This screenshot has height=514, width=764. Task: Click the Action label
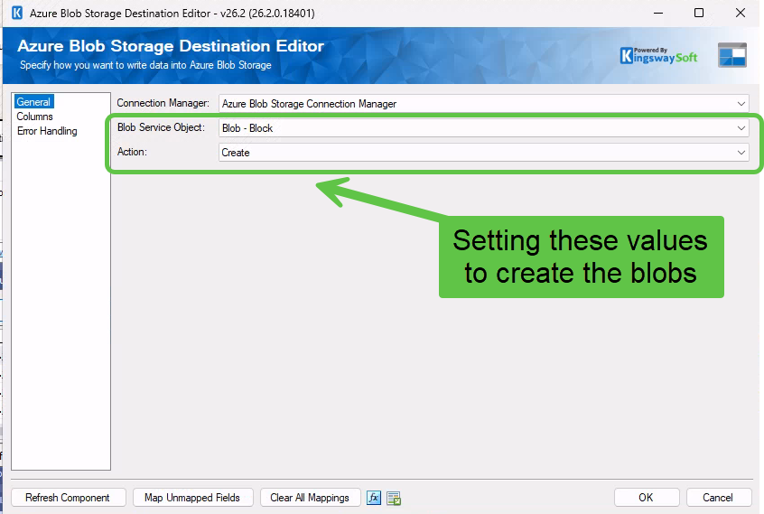132,152
